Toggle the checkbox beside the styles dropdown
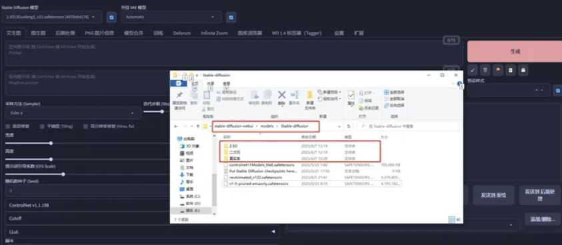Screen dimensions: 562x245 pyautogui.click(x=558, y=91)
